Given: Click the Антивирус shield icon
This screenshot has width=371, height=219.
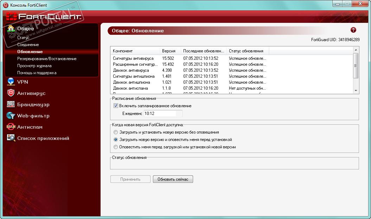Looking at the screenshot, I should pos(11,93).
